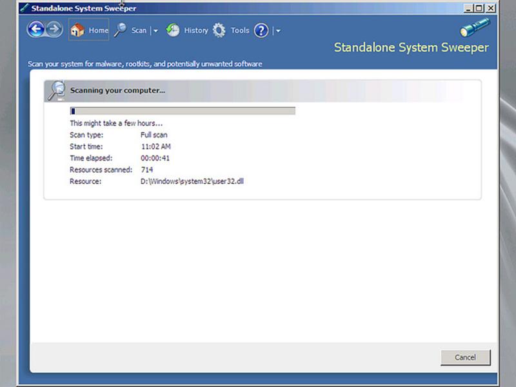This screenshot has height=387, width=516.
Task: Click the yellow 'Standalone System Sweeper' banner heading
Action: [412, 47]
